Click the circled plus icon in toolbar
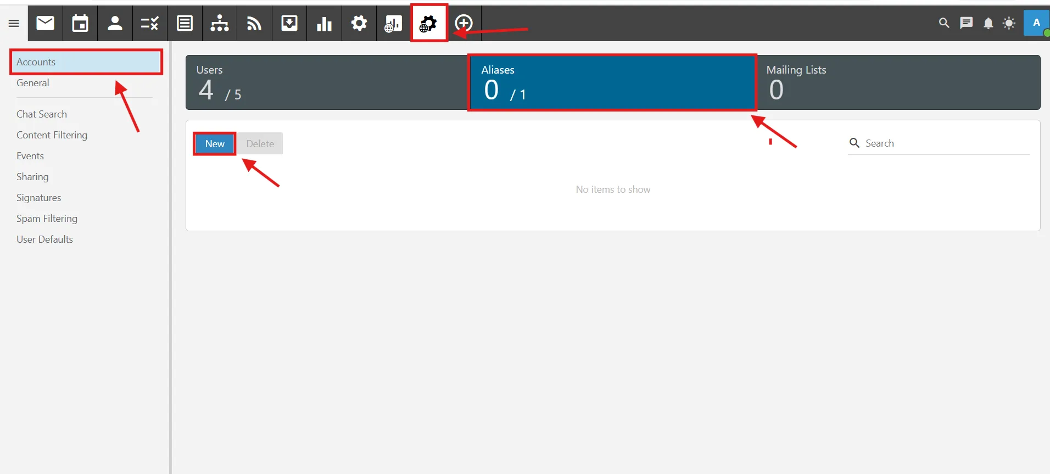This screenshot has width=1050, height=474. point(463,23)
